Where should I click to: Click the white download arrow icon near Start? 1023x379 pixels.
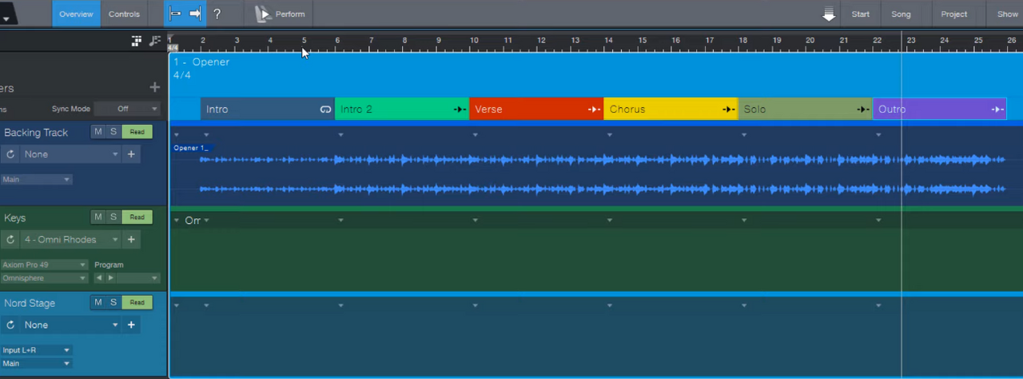829,14
